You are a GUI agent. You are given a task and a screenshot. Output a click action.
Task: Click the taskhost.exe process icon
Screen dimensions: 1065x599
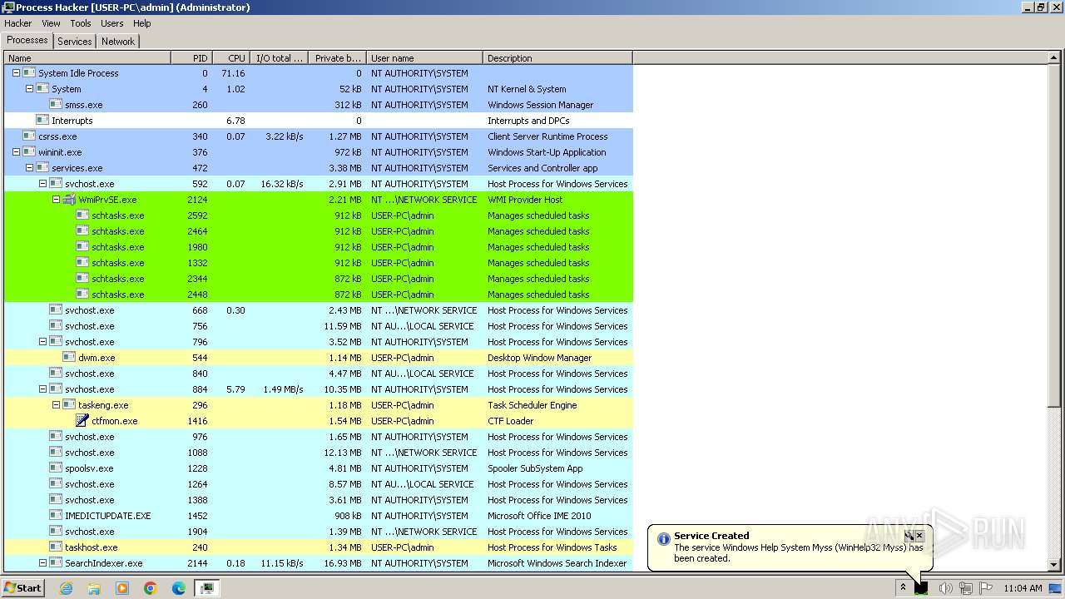pos(56,547)
